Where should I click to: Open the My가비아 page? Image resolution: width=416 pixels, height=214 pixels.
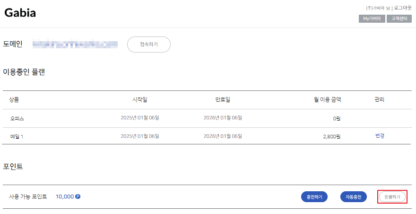(372, 19)
